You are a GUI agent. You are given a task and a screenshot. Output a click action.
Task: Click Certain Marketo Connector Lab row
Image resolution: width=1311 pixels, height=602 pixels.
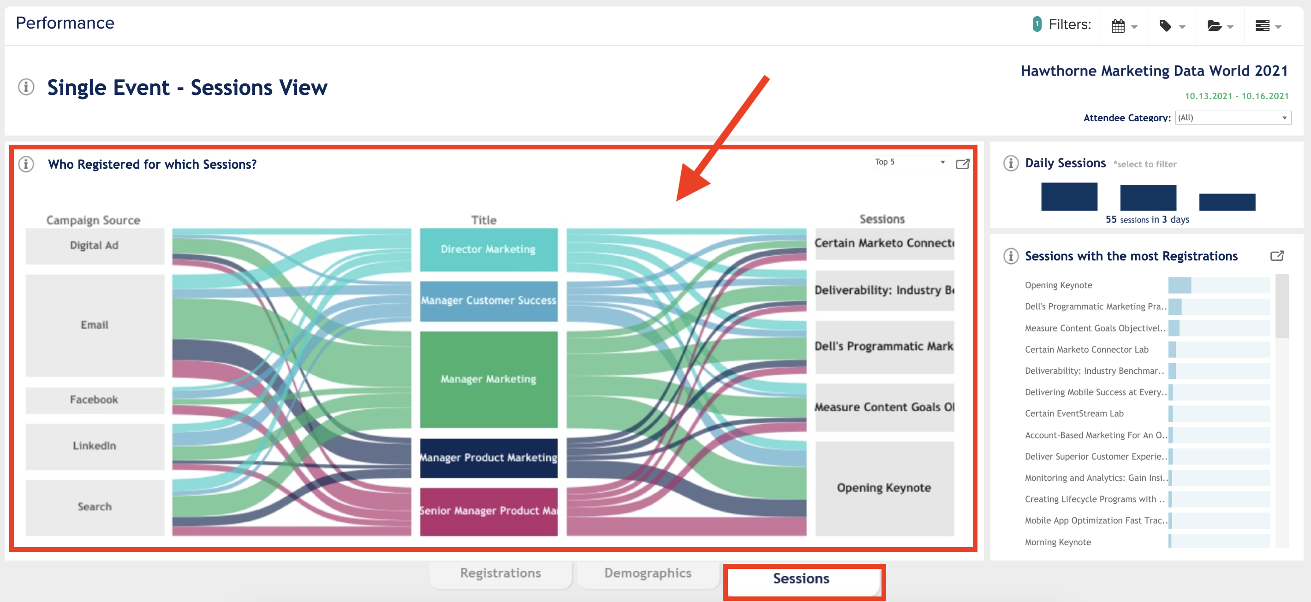(x=1147, y=349)
